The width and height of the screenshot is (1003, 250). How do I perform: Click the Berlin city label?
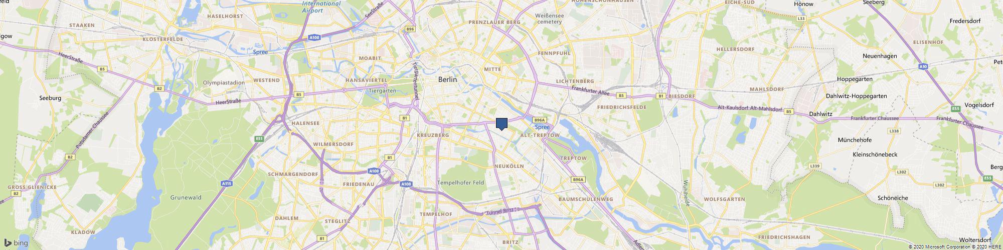[447, 79]
